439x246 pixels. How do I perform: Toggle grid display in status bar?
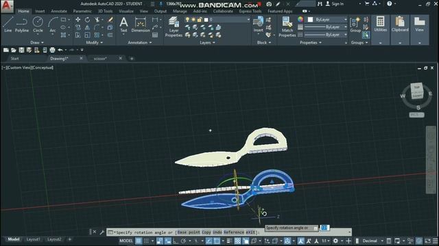pyautogui.click(x=139, y=241)
